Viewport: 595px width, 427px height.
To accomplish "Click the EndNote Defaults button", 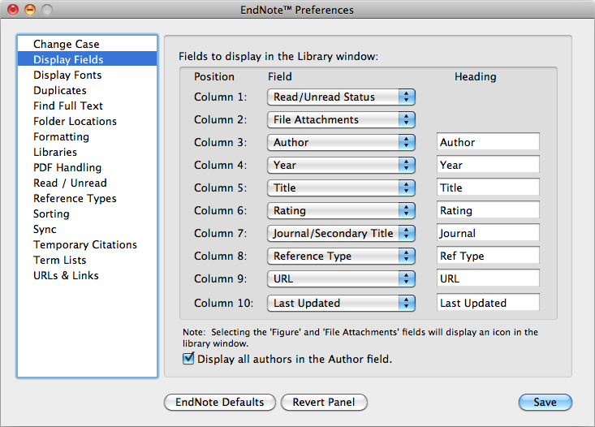I will pos(220,403).
